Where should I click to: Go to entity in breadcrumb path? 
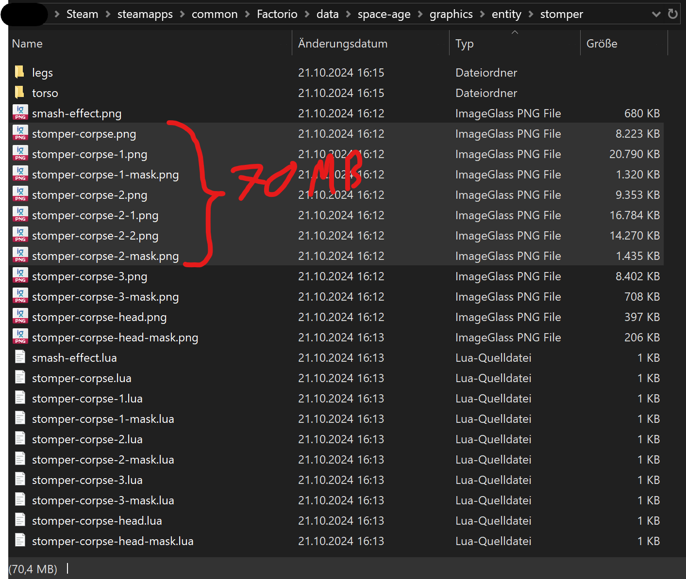(x=506, y=14)
